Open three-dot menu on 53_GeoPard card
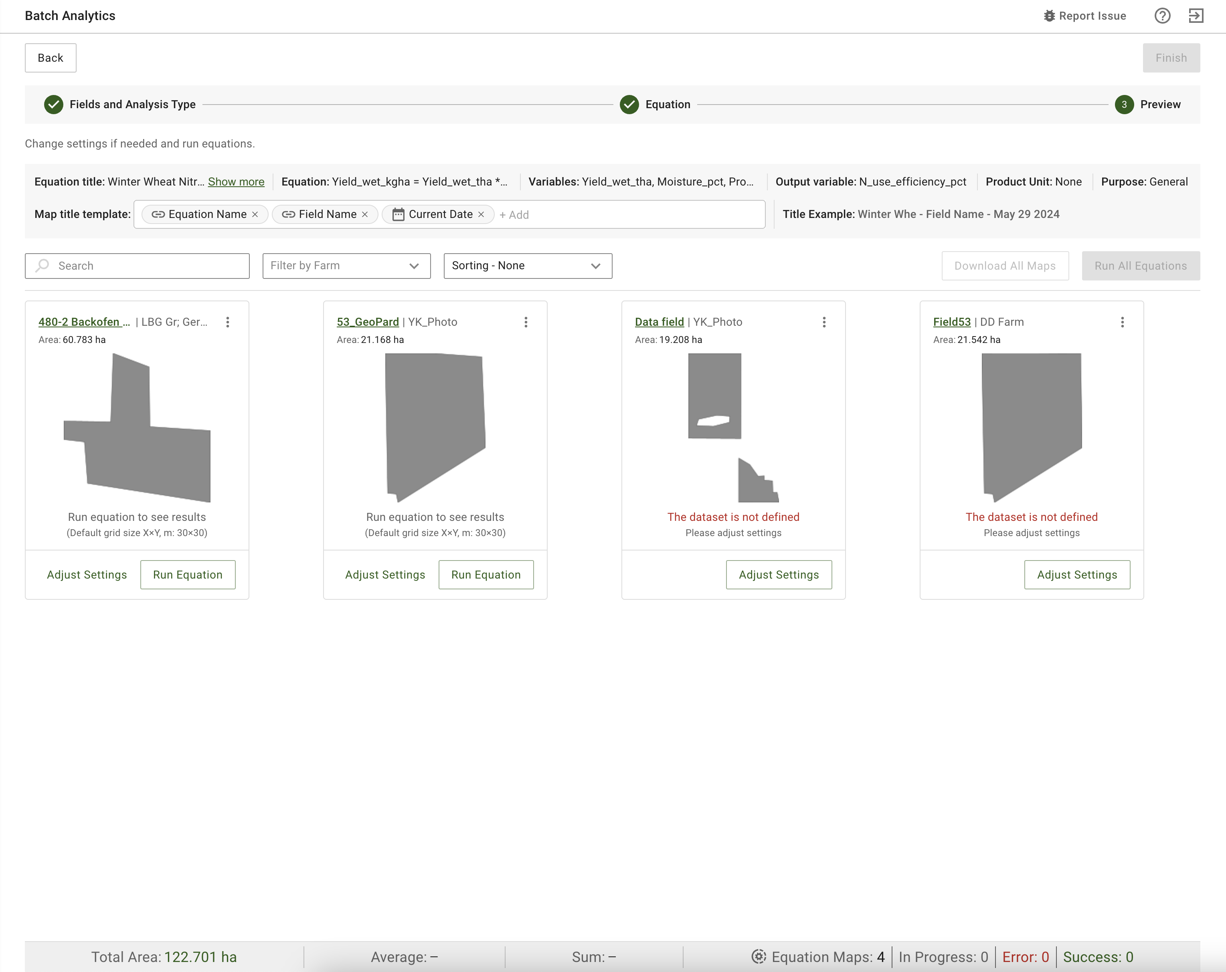 click(526, 322)
